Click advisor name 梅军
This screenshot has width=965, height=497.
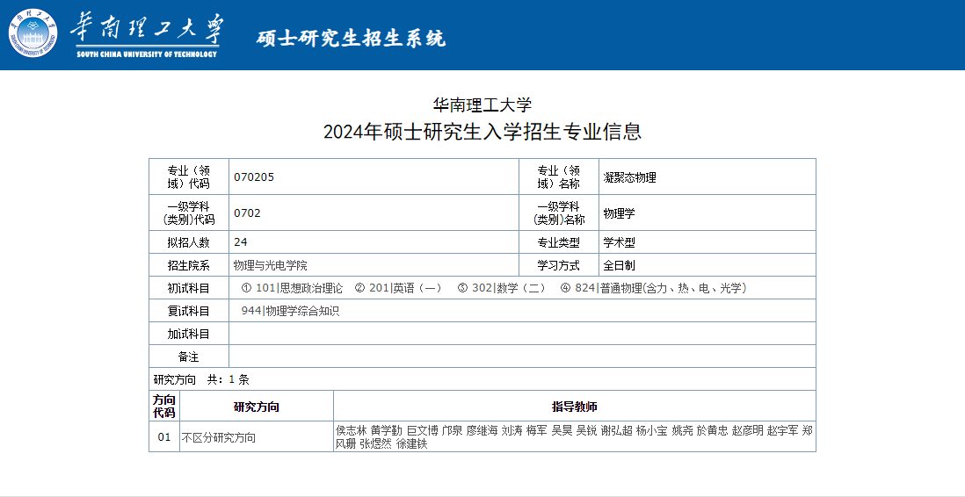tap(536, 430)
